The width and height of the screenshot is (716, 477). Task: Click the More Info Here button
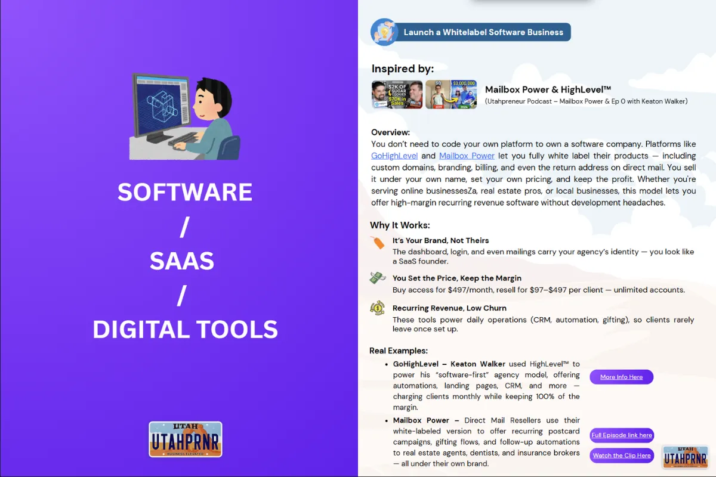[x=621, y=377]
